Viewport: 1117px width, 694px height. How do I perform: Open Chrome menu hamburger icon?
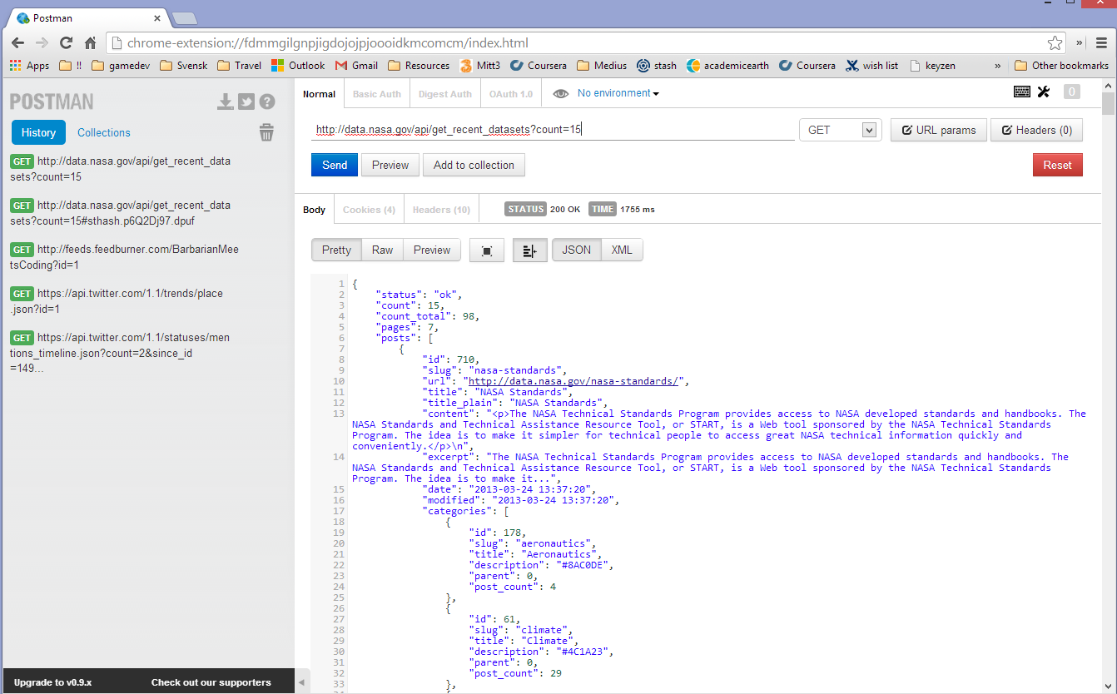coord(1101,43)
